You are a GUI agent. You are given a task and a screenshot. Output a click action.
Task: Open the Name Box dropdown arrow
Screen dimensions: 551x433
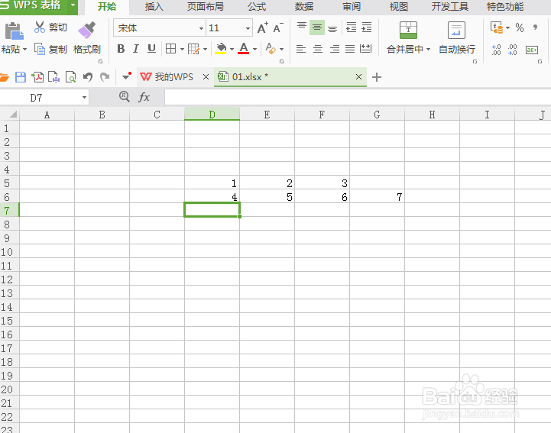(84, 97)
